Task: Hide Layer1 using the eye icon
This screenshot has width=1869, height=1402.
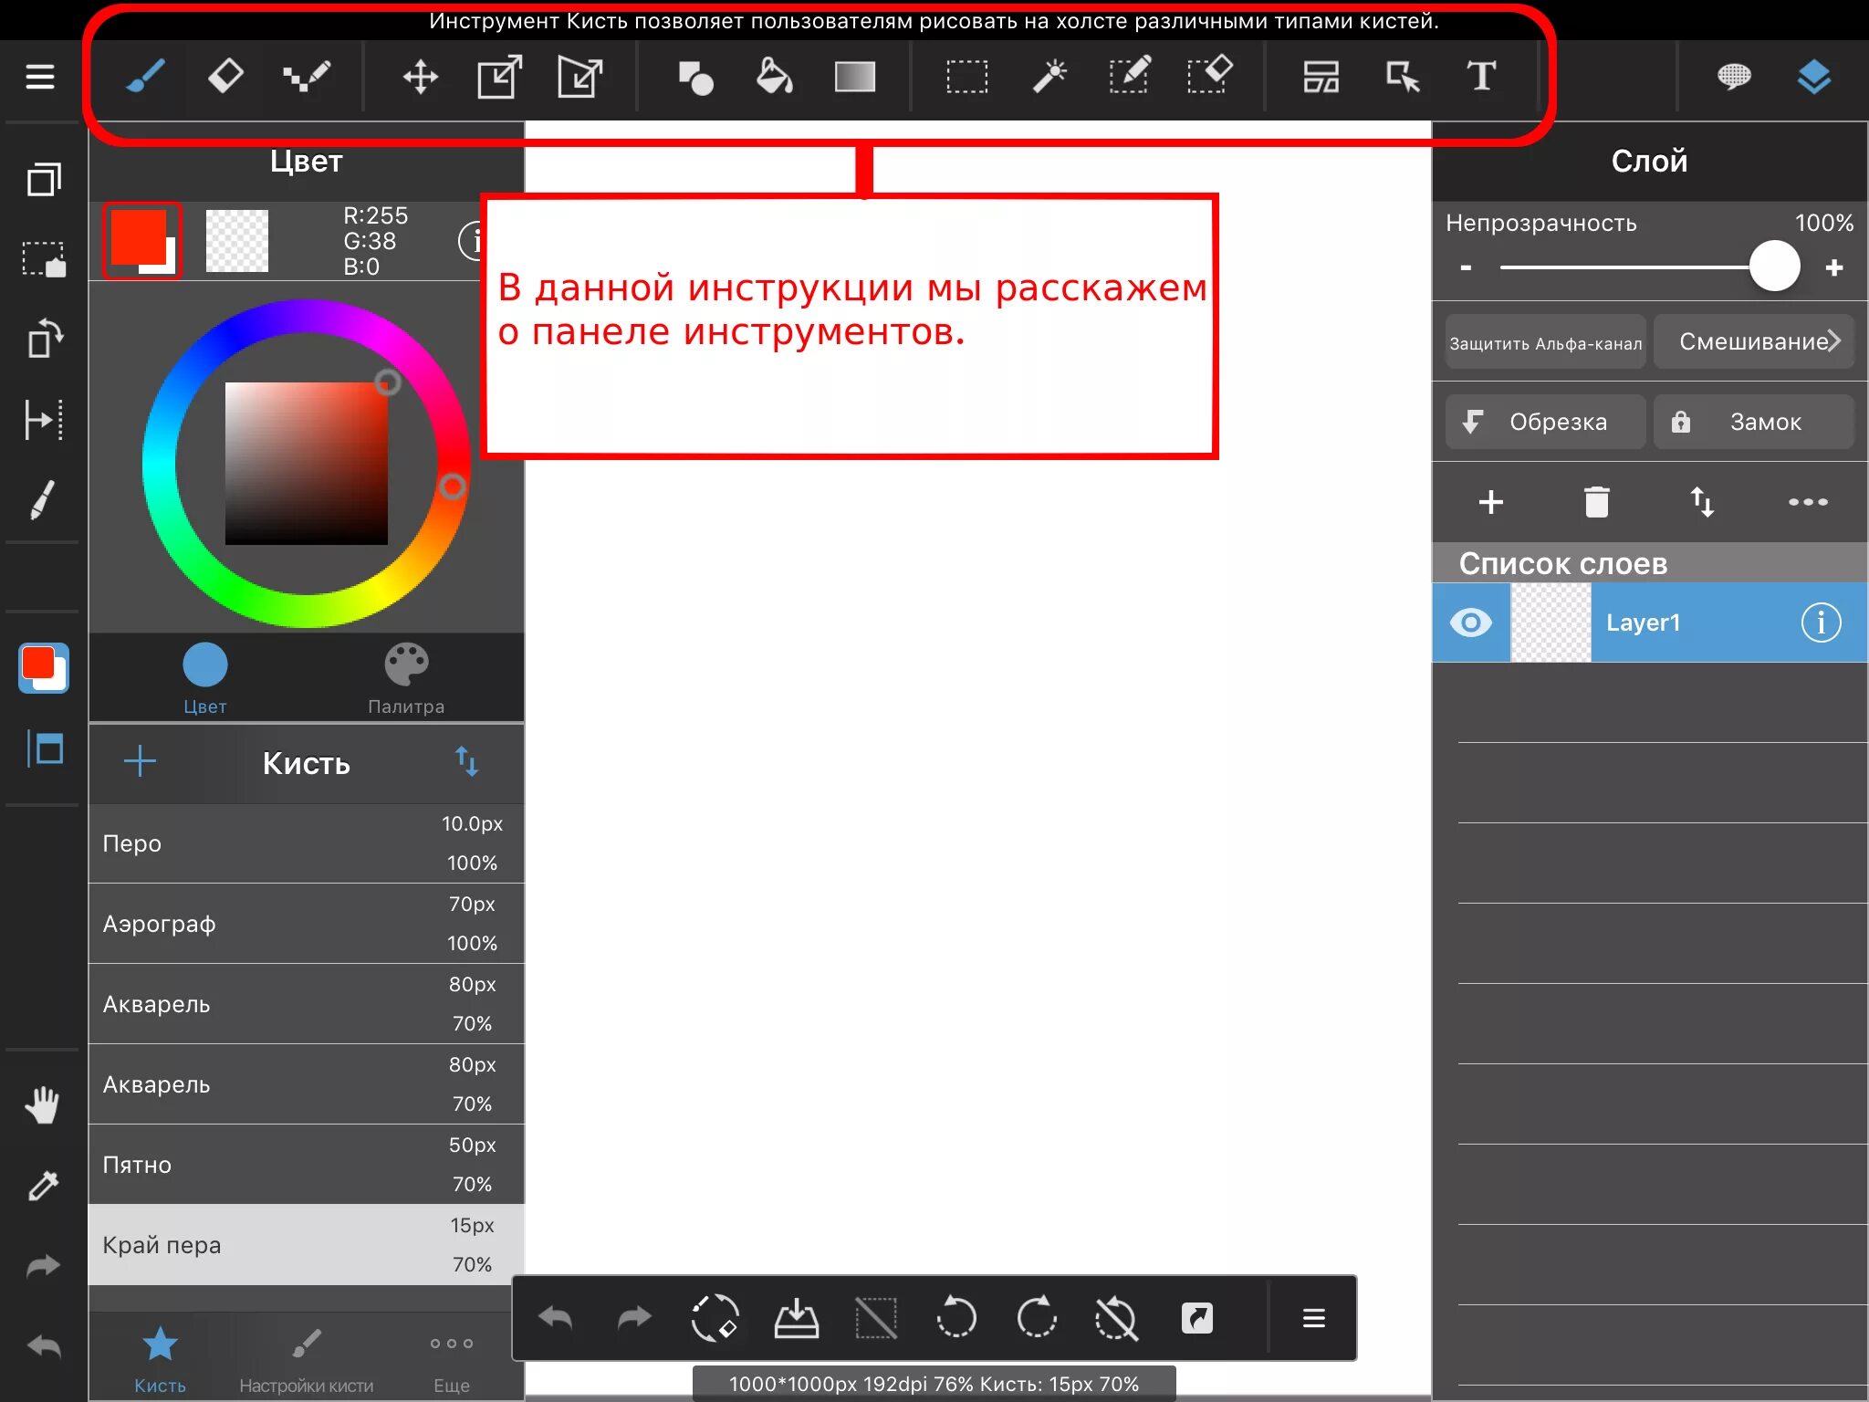Action: (x=1470, y=623)
